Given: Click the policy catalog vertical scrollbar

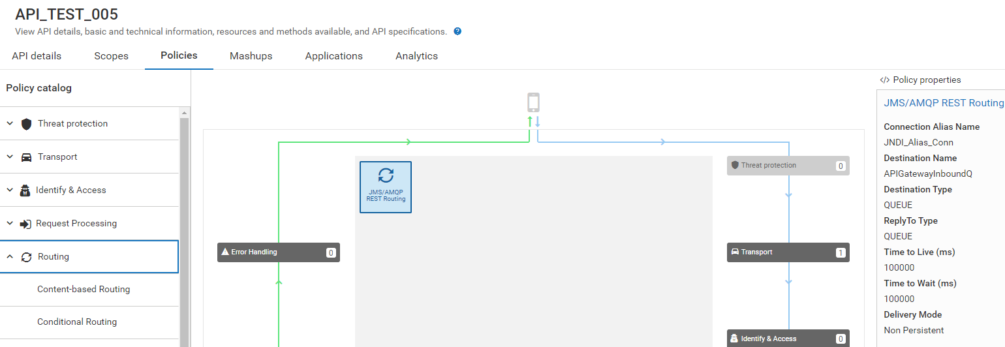Looking at the screenshot, I should click(184, 228).
